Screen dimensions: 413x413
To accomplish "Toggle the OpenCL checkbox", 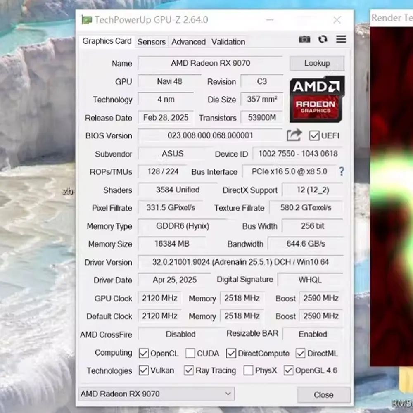I will click(144, 353).
